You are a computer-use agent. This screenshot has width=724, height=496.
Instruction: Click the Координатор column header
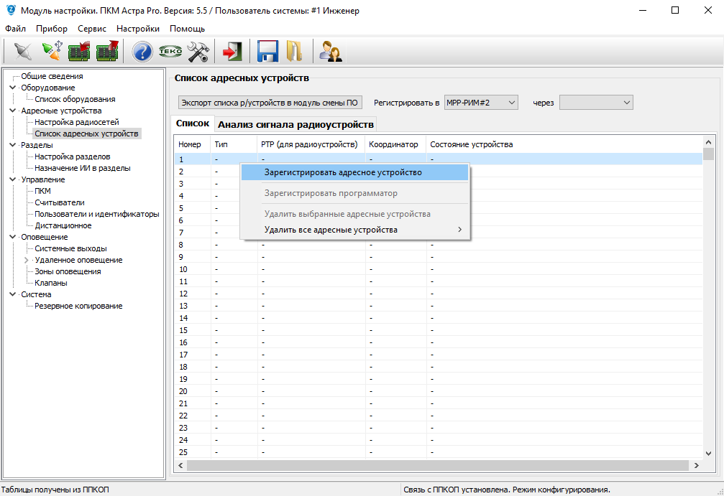pos(395,144)
